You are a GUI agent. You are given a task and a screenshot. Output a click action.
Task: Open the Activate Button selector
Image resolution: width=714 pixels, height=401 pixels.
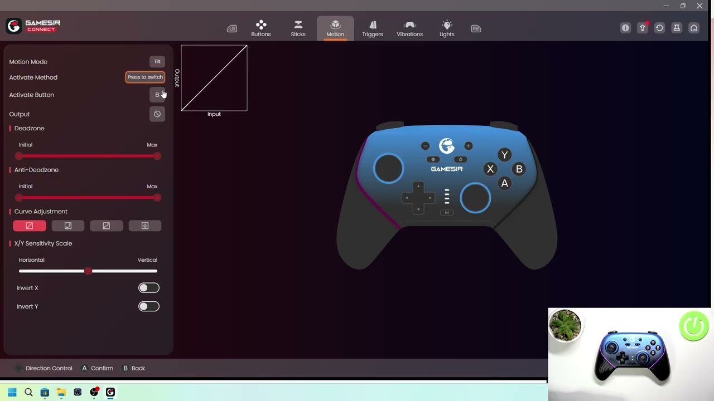pyautogui.click(x=157, y=95)
